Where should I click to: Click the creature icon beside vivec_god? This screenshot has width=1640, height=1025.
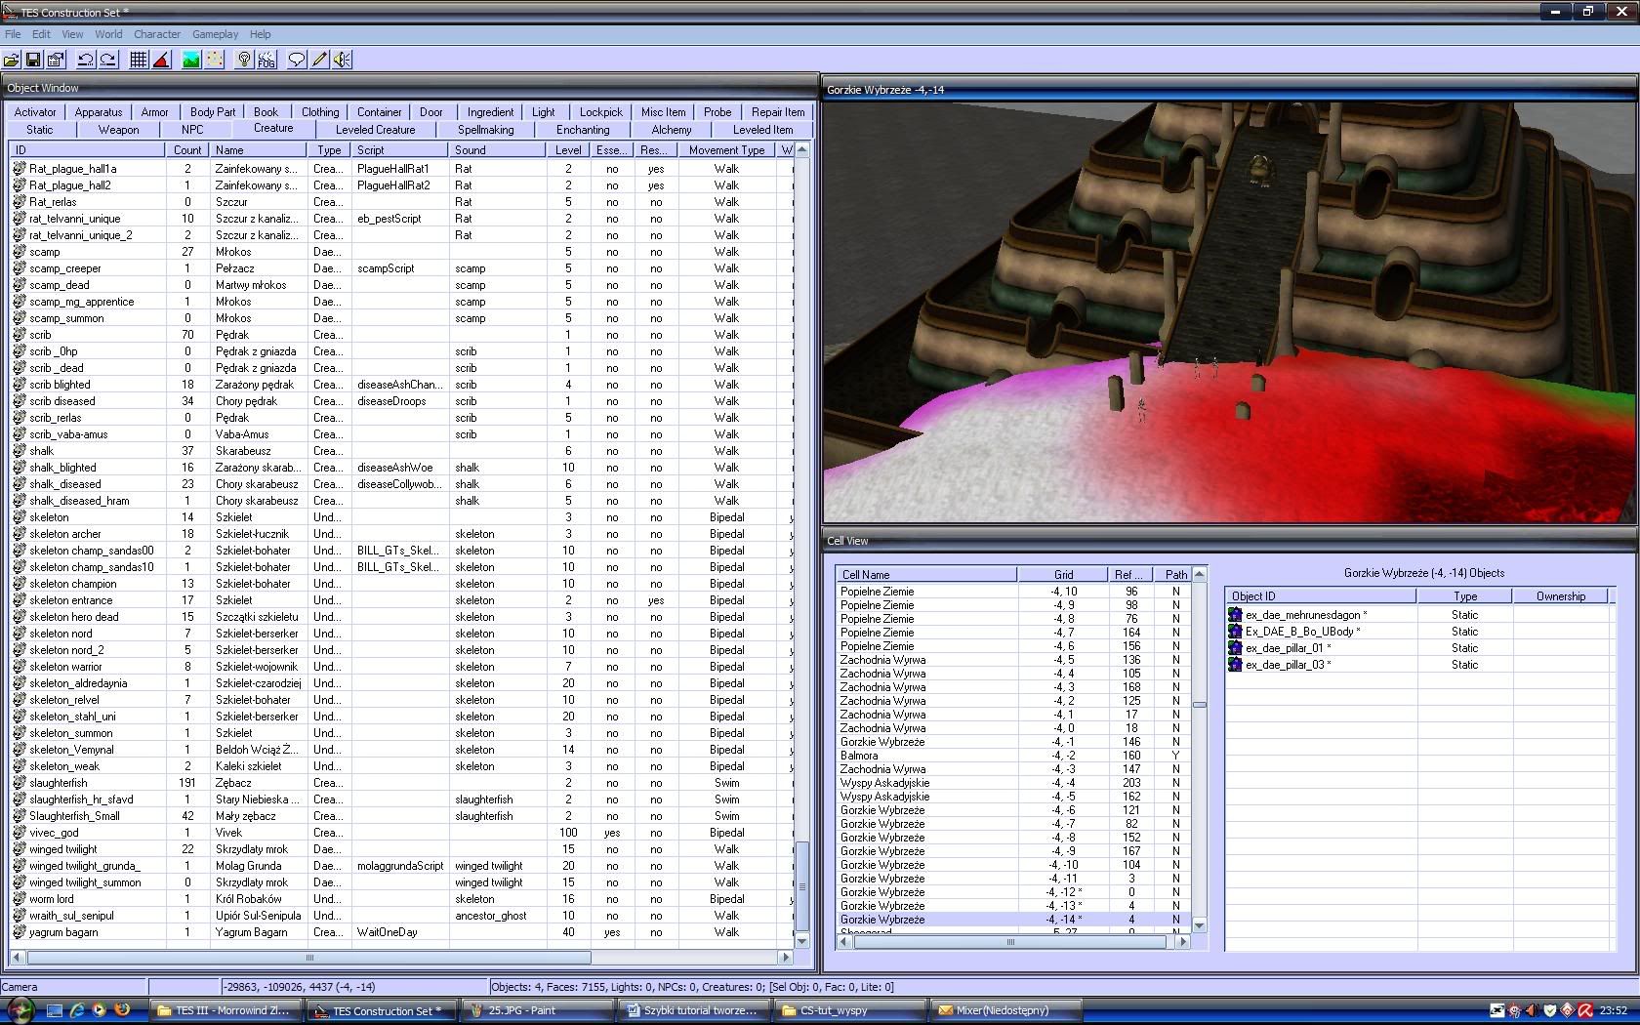point(19,833)
